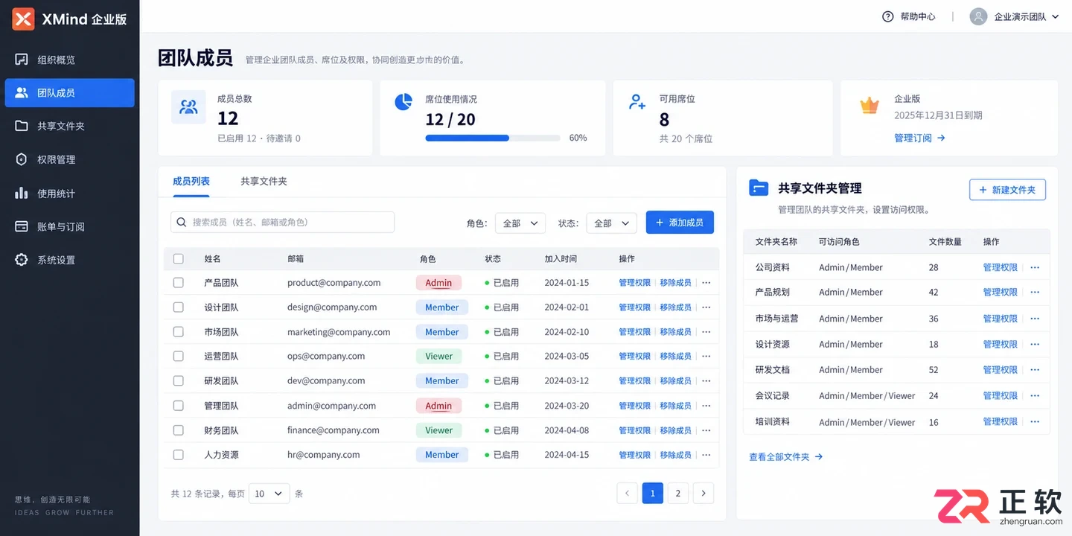The width and height of the screenshot is (1072, 536).
Task: Click the seat usage progress bar
Action: [493, 138]
